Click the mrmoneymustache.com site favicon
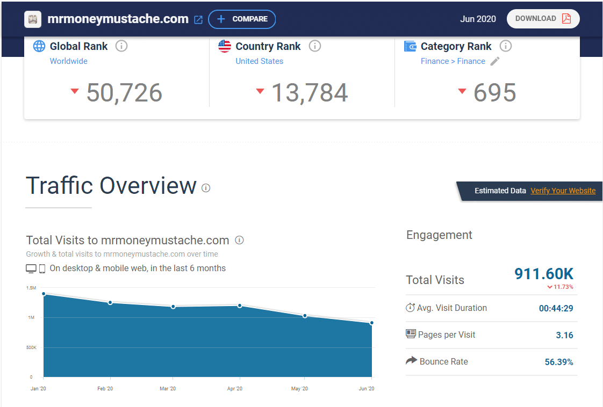 [33, 19]
